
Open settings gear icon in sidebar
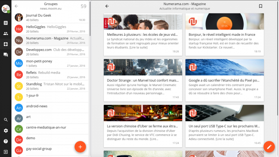6,131
